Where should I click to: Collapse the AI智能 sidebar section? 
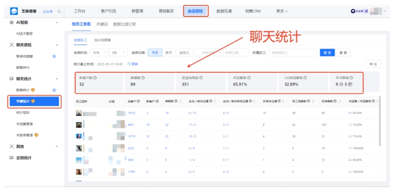tap(57, 23)
